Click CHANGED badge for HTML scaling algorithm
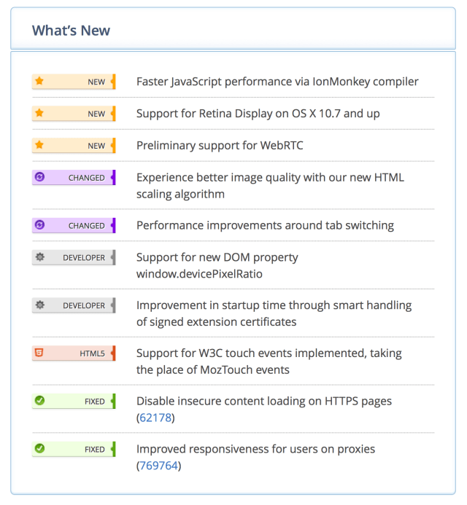 86,178
